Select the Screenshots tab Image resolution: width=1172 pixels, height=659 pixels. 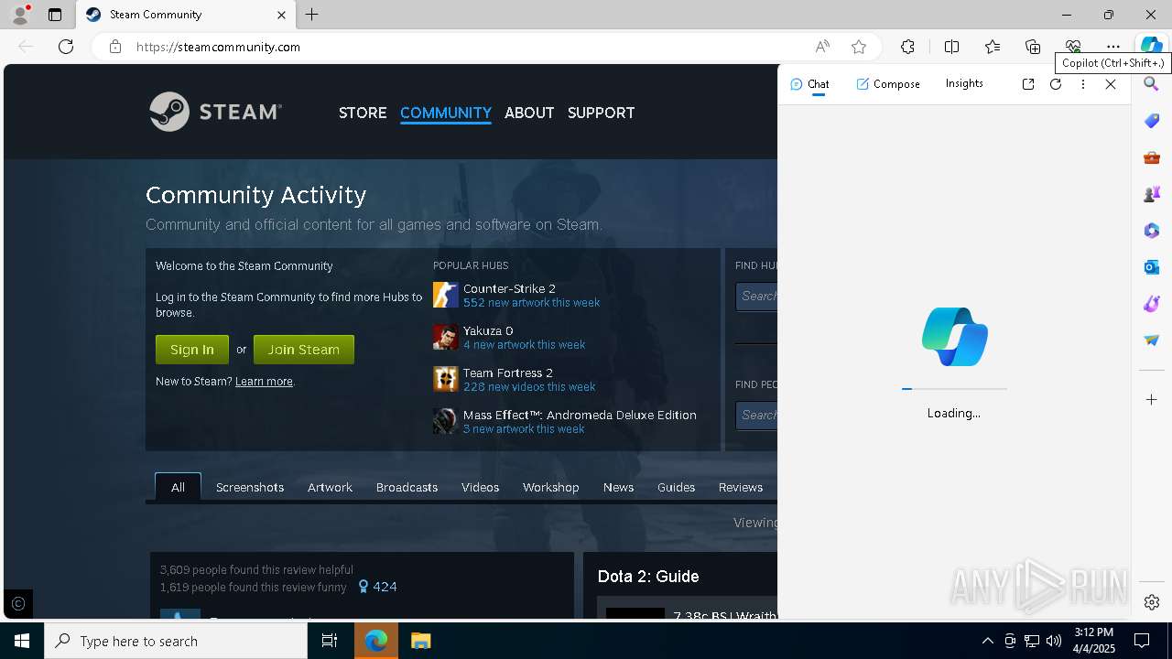point(250,487)
